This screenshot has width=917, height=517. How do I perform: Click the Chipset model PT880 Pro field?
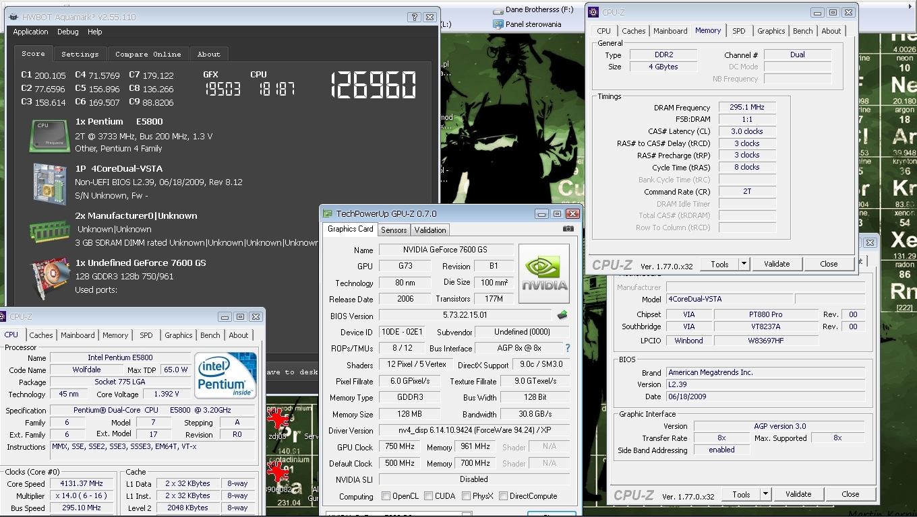(x=766, y=314)
